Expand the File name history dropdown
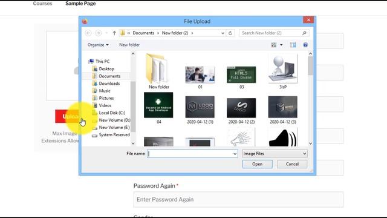This screenshot has width=387, height=218. click(x=235, y=154)
